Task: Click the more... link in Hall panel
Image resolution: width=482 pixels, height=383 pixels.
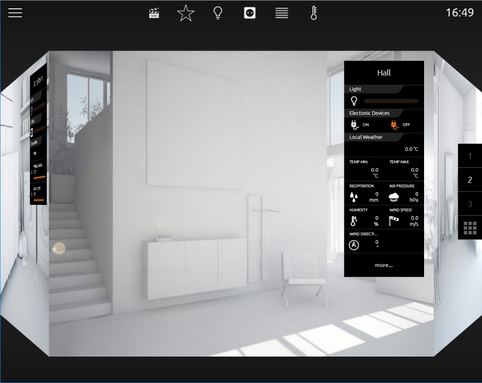Action: point(384,265)
